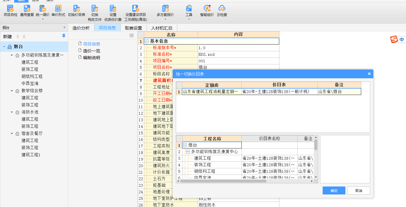Click the 价目表名称 column header
Image resolution: width=406 pixels, height=207 pixels.
coord(269,139)
